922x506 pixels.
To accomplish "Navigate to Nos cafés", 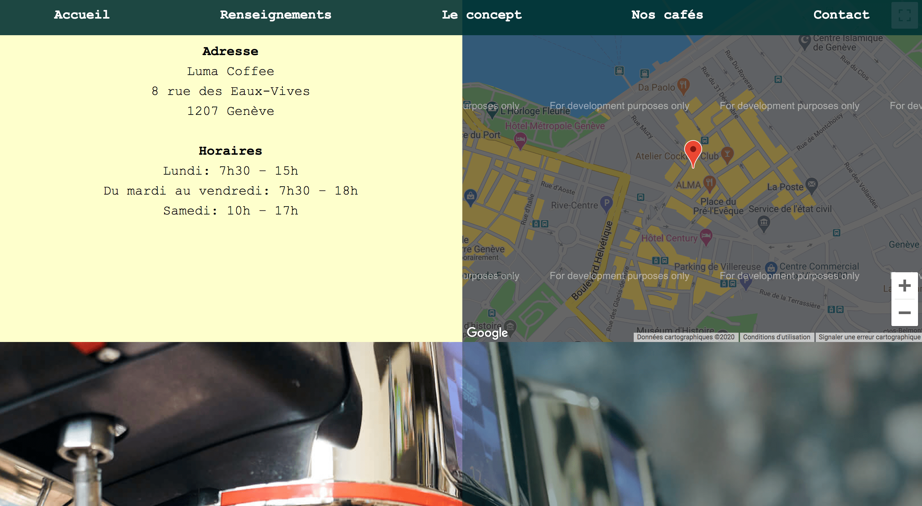I will pyautogui.click(x=667, y=15).
